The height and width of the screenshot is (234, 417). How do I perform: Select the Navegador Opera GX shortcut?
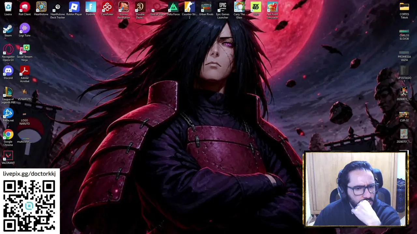tap(8, 49)
